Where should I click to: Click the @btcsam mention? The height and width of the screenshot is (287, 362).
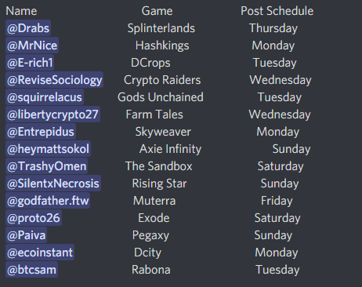coord(31,270)
